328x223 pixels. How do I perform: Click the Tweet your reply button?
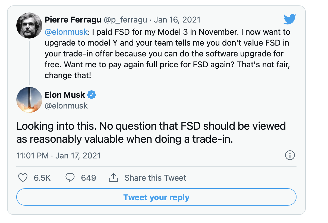pos(156,197)
